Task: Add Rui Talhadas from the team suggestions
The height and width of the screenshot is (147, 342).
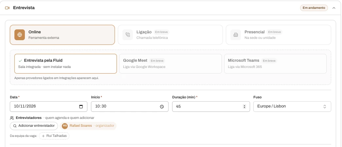Action: [54, 136]
